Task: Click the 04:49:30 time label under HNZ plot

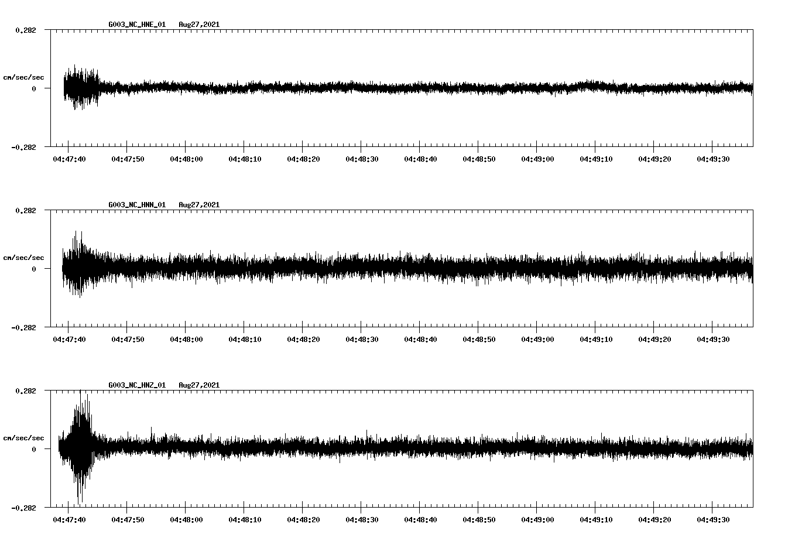Action: 713,519
